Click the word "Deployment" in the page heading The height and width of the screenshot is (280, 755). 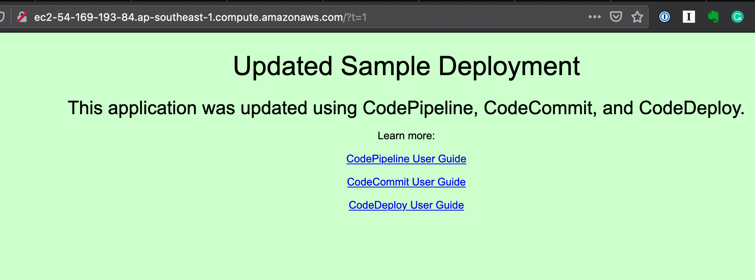point(509,66)
